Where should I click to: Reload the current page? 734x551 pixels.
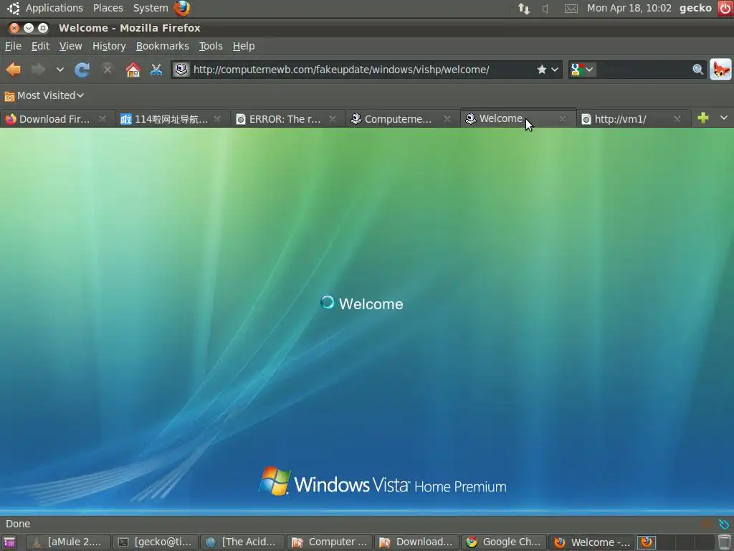point(82,70)
